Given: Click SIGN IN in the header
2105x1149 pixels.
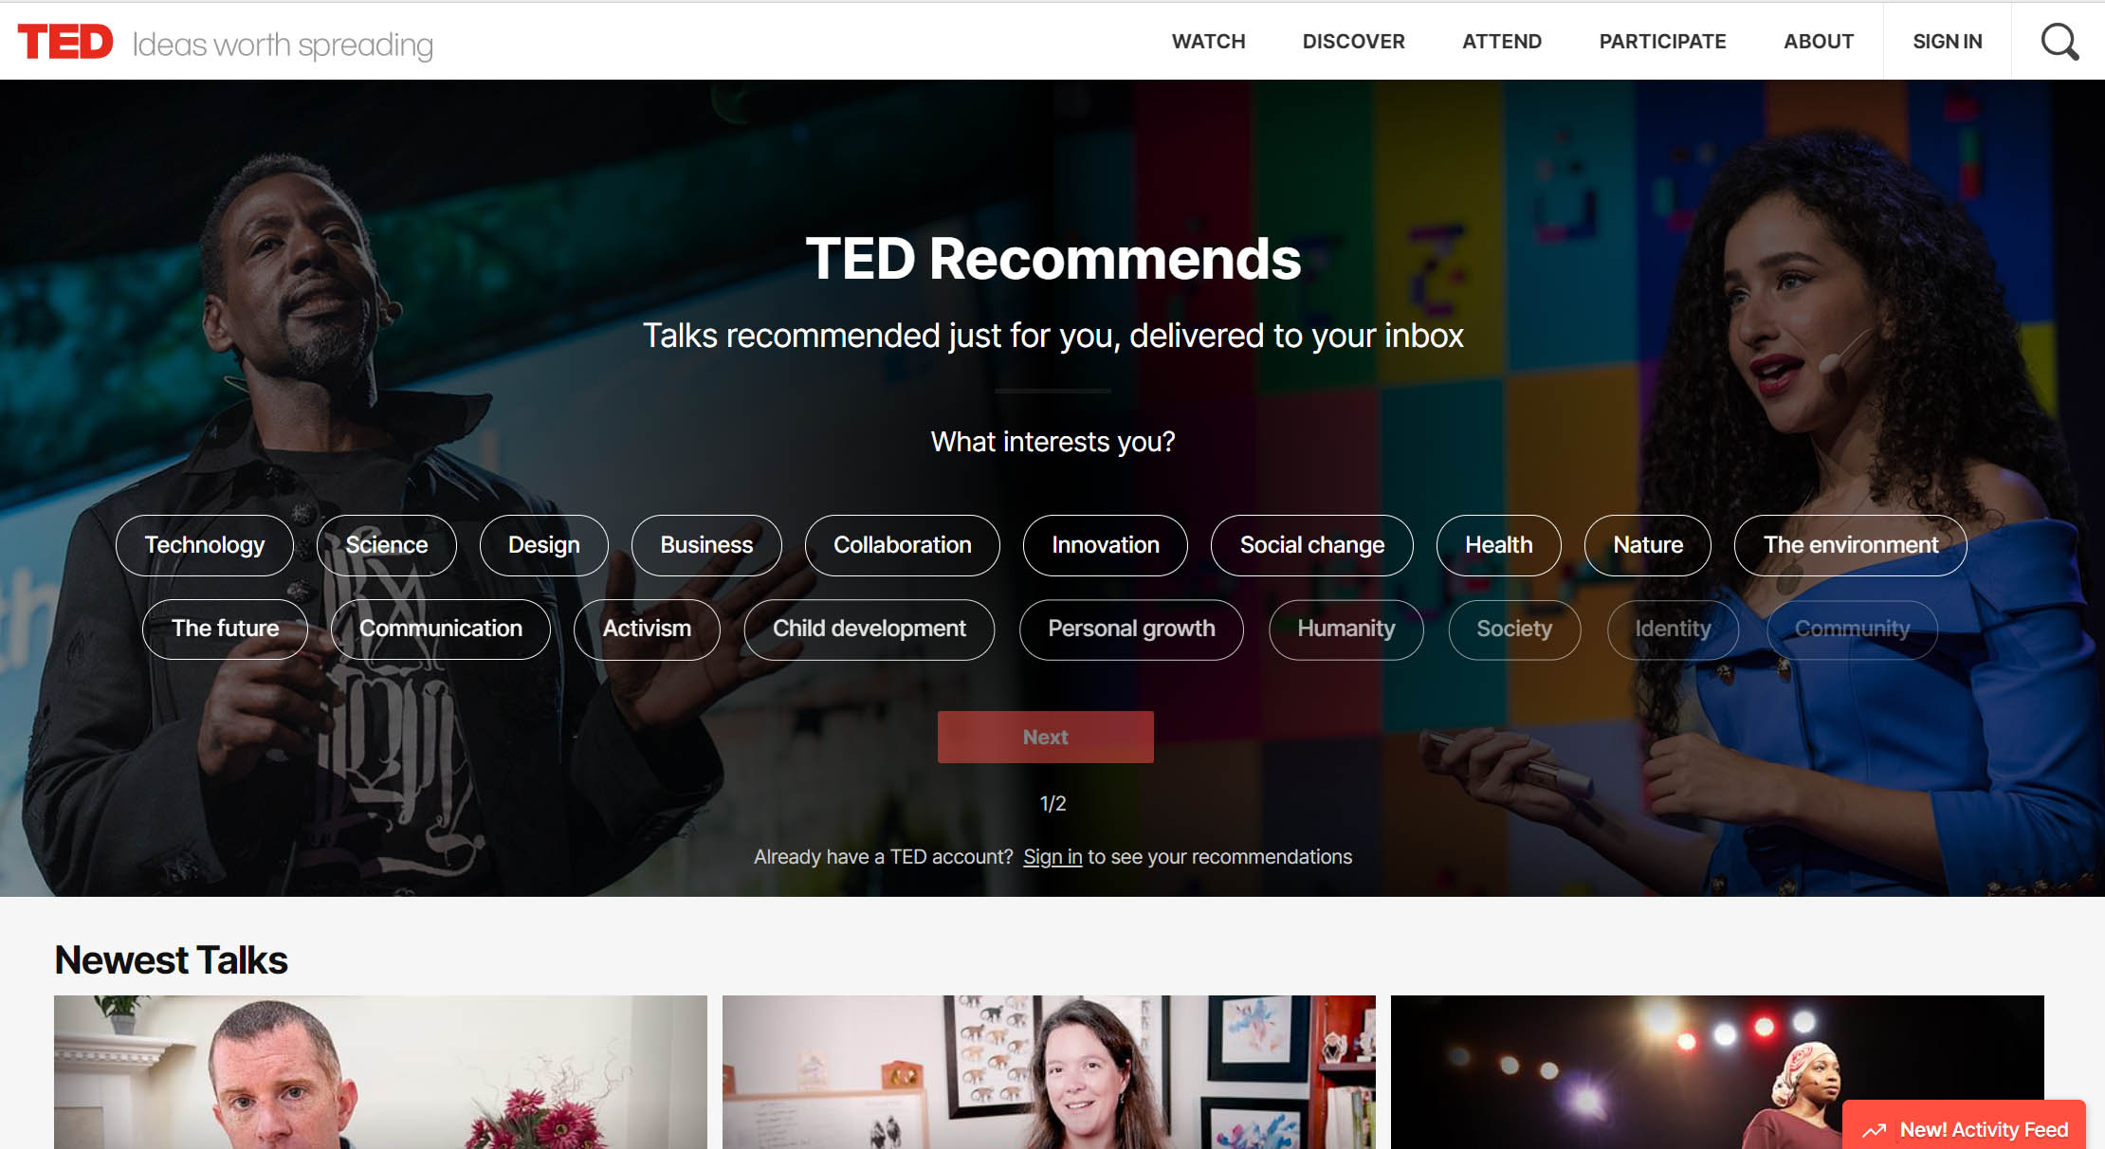Looking at the screenshot, I should (x=1948, y=42).
